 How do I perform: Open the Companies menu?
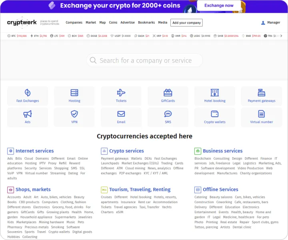click(74, 22)
